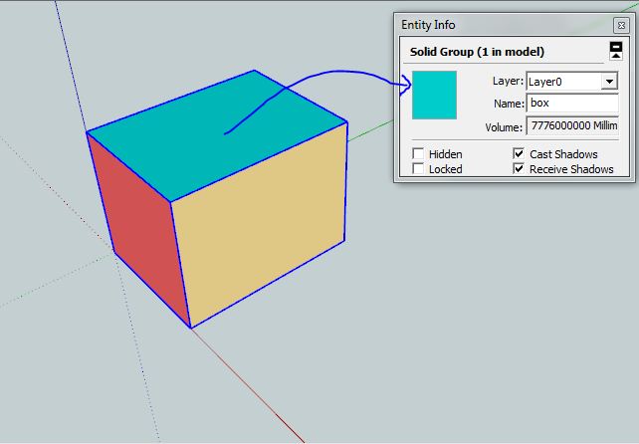The height and width of the screenshot is (444, 639).
Task: Enable the Hidden checkbox
Action: coord(418,153)
